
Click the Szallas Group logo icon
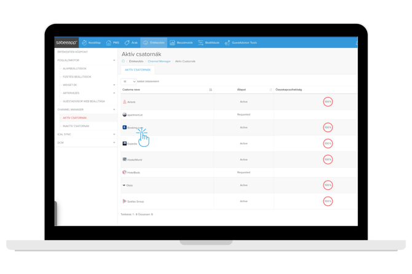coord(124,201)
